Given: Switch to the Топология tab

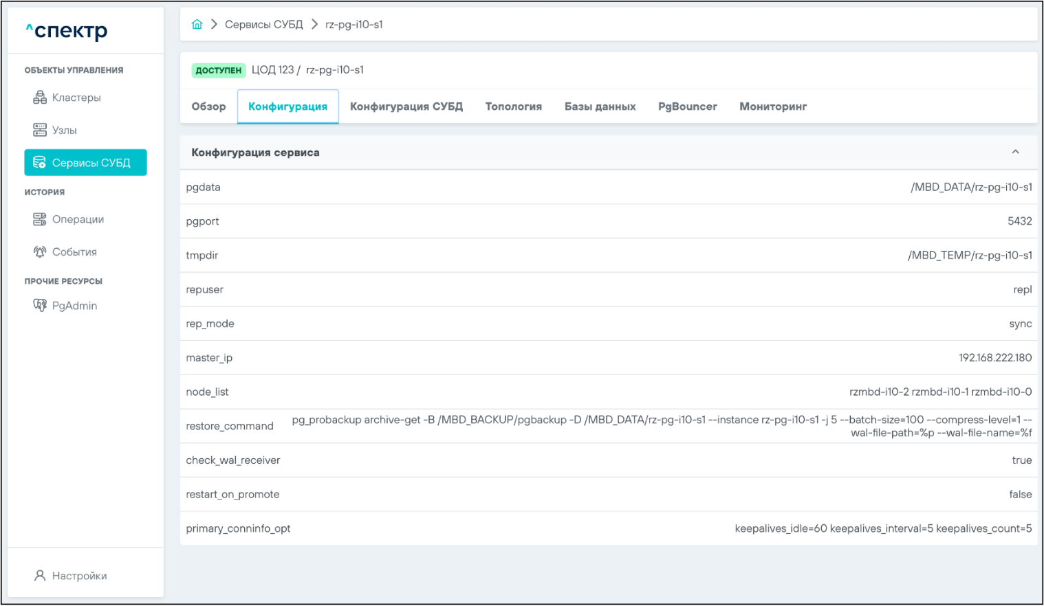Looking at the screenshot, I should (x=513, y=106).
